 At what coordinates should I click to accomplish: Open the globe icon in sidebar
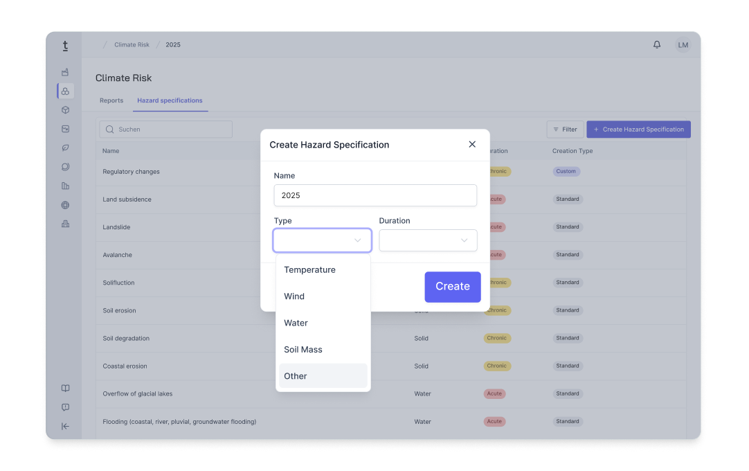pos(66,205)
